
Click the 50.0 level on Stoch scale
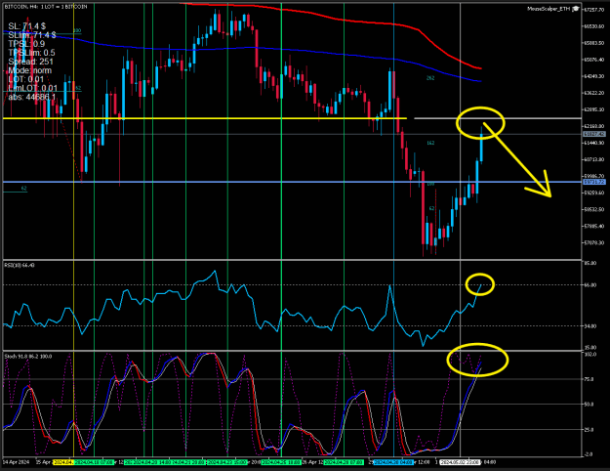(590, 405)
